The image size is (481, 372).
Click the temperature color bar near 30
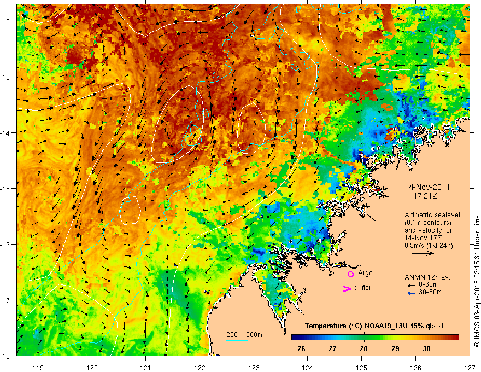[x=426, y=338]
